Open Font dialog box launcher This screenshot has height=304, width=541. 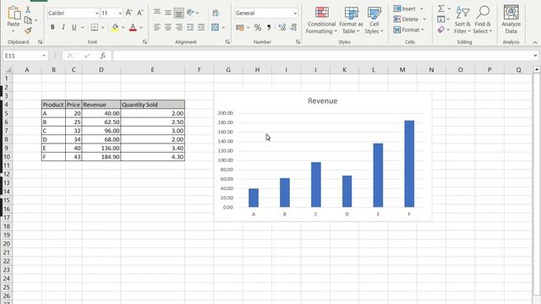pyautogui.click(x=145, y=41)
